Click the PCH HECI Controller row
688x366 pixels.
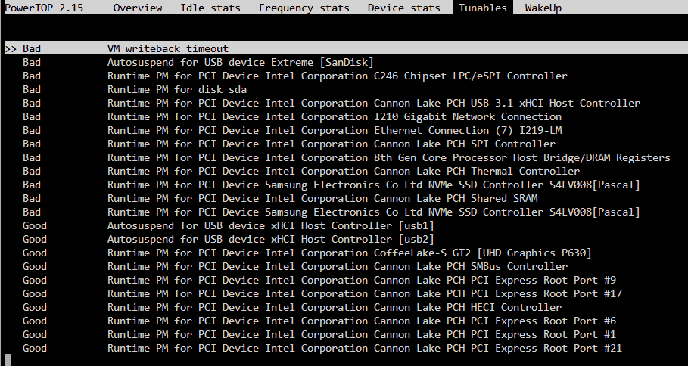(x=334, y=307)
